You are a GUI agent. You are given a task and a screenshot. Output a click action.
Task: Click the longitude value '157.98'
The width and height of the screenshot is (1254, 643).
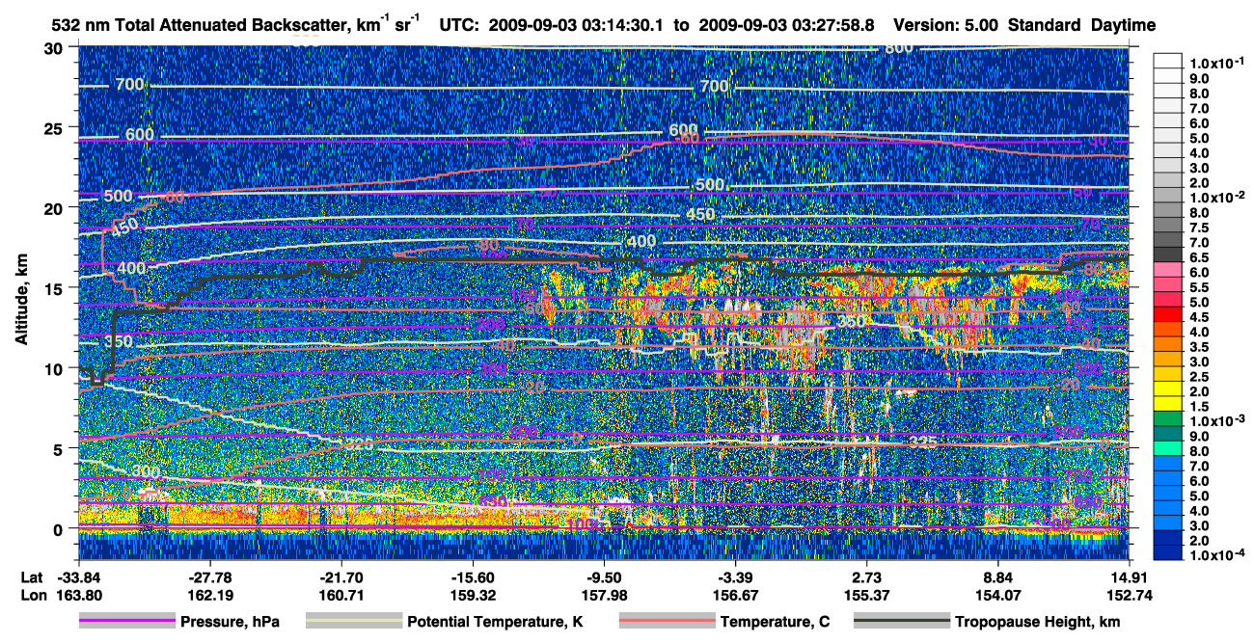pyautogui.click(x=604, y=595)
